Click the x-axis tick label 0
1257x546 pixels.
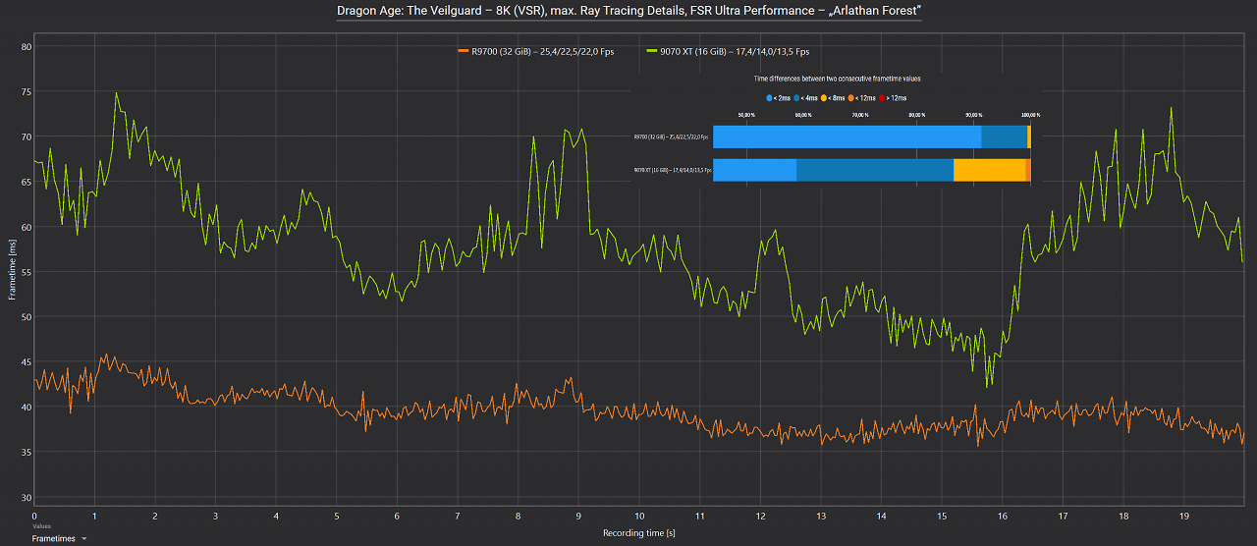[34, 515]
